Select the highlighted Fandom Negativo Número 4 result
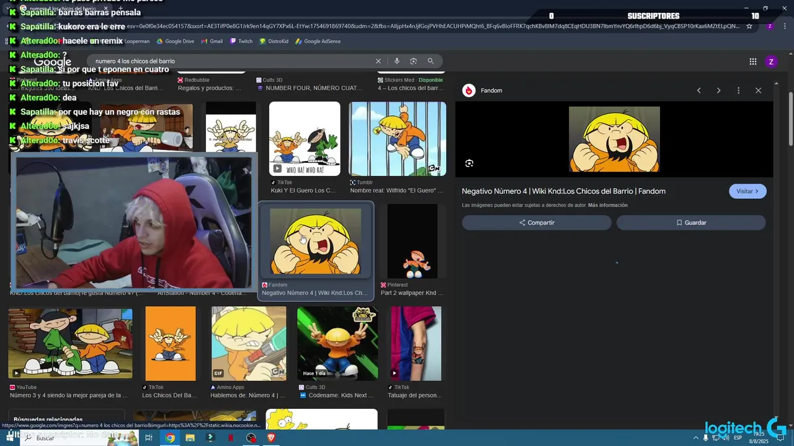794x446 pixels. pos(316,251)
